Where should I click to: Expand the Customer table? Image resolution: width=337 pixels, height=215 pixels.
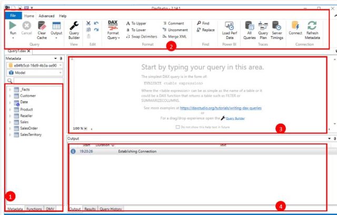(10, 96)
